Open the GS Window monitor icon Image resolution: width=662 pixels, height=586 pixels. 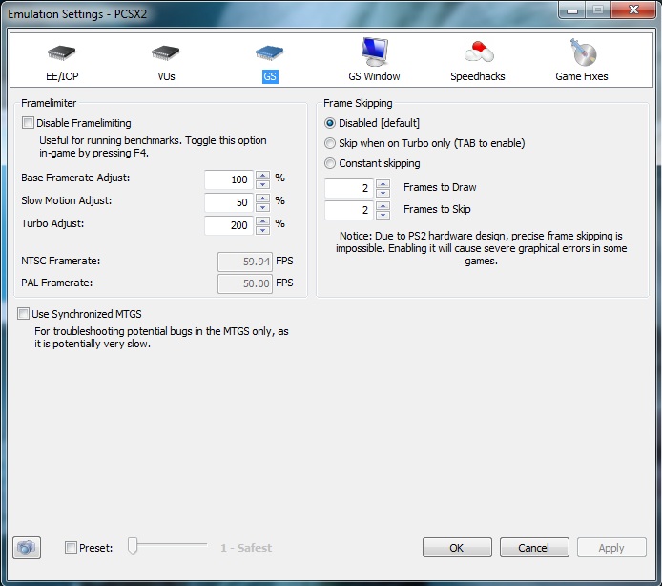click(374, 52)
